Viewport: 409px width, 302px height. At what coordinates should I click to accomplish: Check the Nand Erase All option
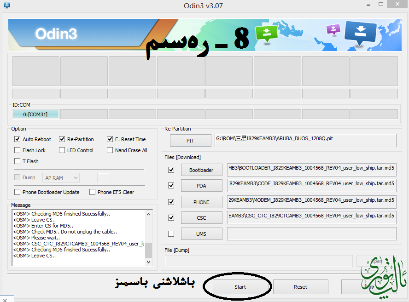click(x=110, y=150)
